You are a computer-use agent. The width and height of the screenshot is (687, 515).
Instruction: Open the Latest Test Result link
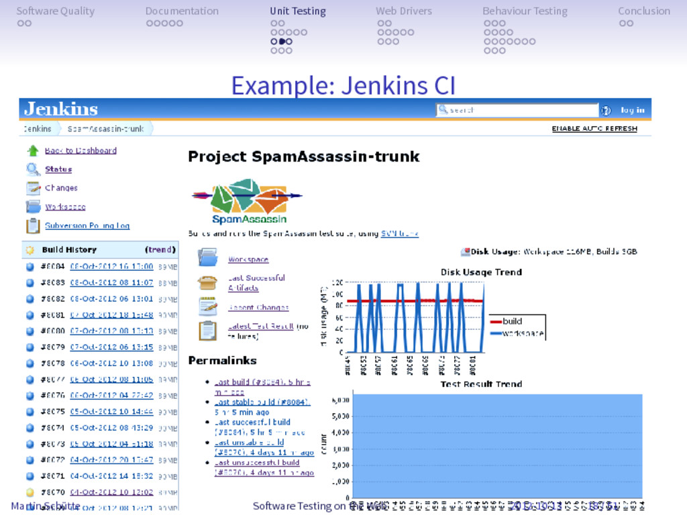click(x=261, y=327)
